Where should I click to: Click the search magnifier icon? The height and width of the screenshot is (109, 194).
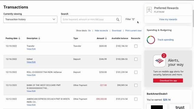[x=118, y=19]
